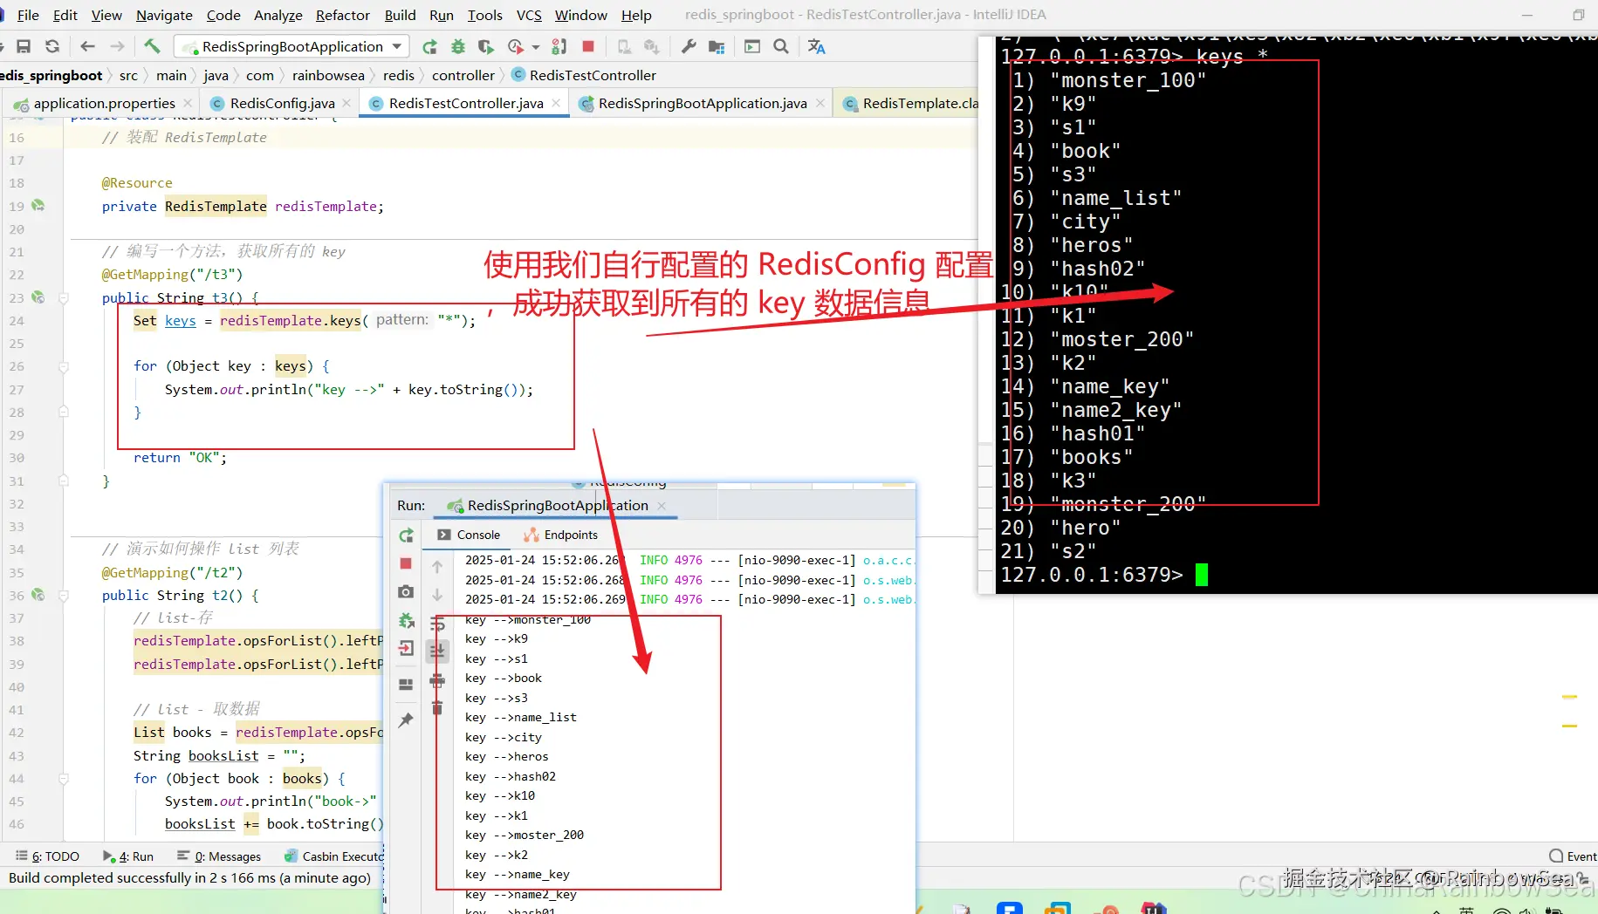Toggle soft-wrap in the console toolbar

[x=437, y=624]
